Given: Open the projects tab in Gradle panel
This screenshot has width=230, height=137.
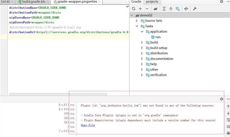Looking at the screenshot, I should [152, 2].
